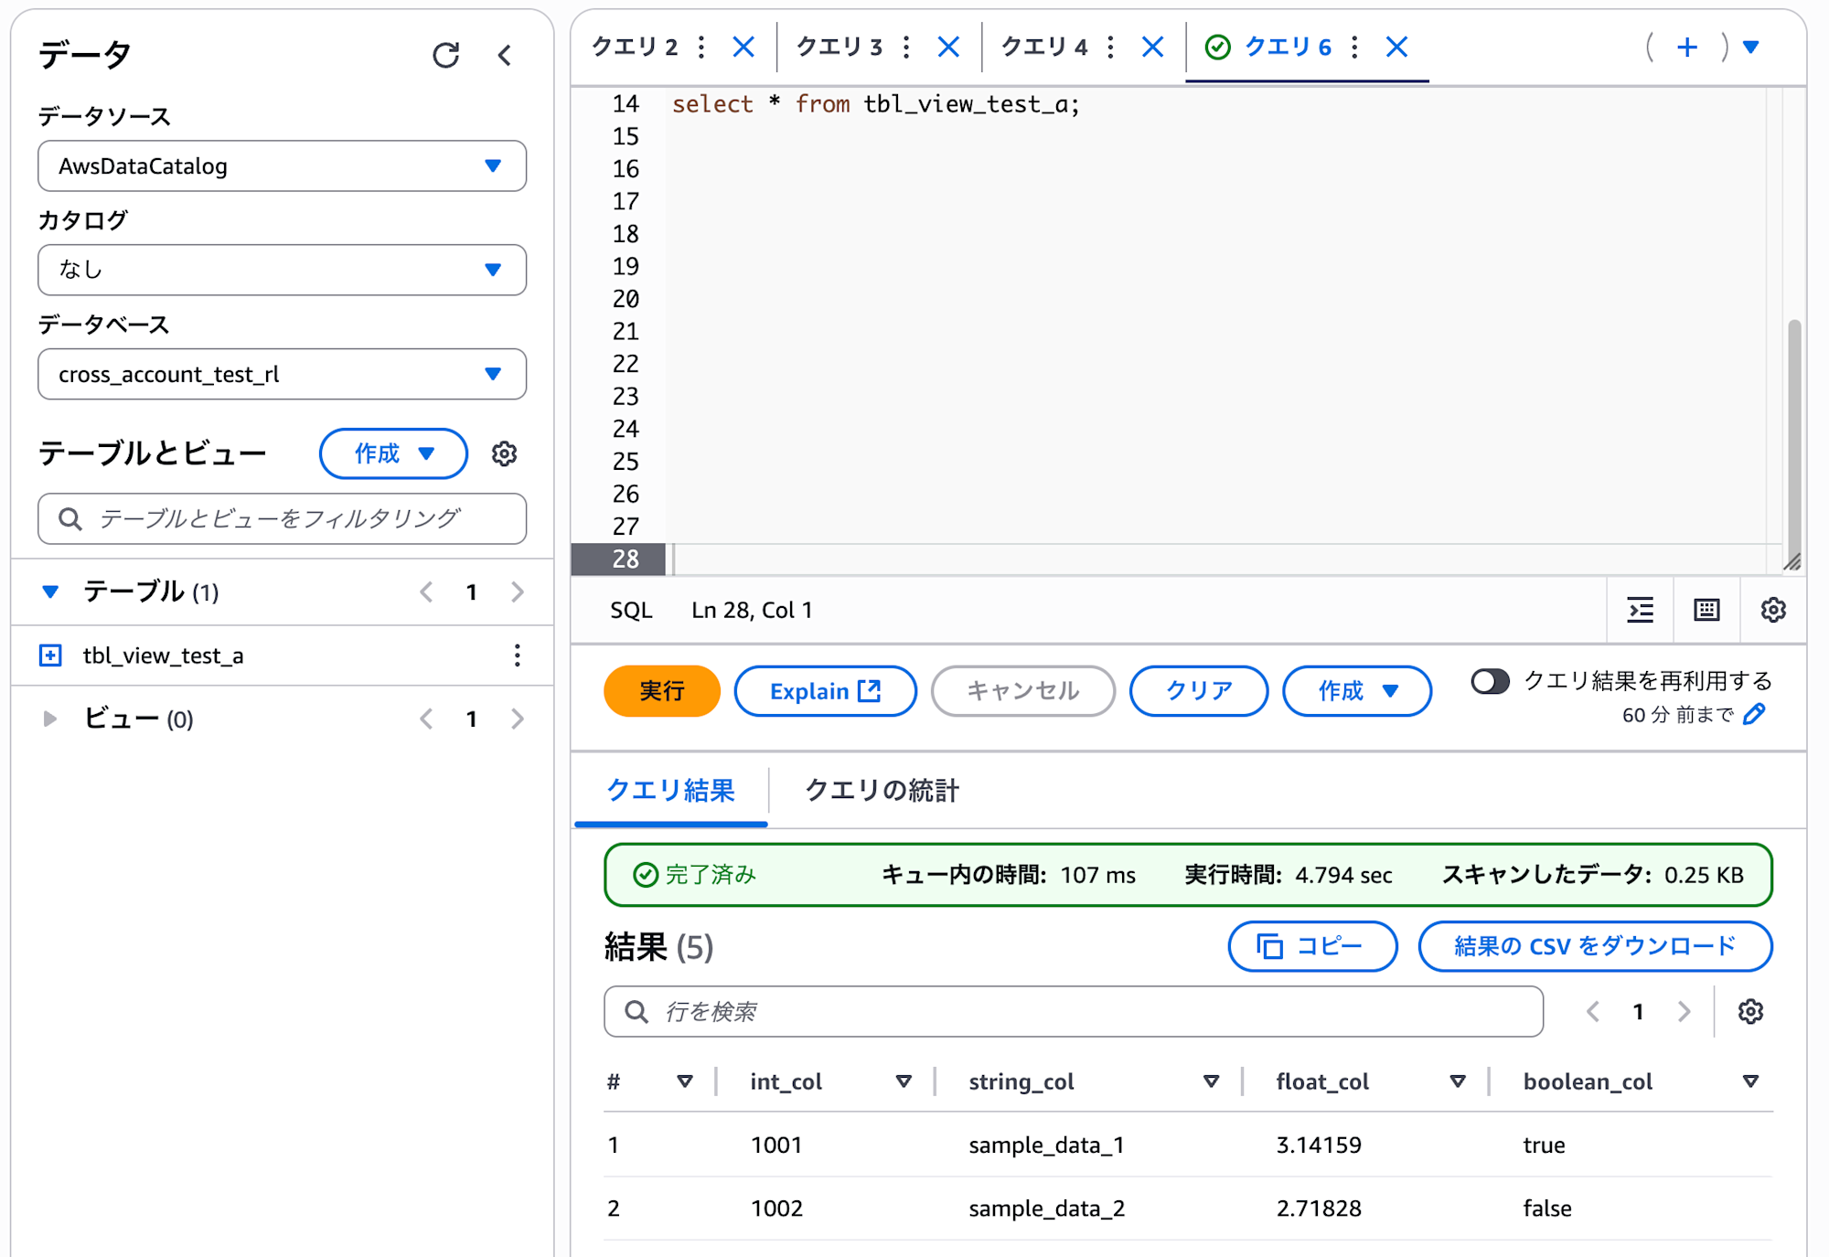
Task: Click the Explain button
Action: [x=825, y=691]
